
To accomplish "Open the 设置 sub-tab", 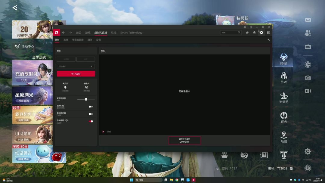I will pyautogui.click(x=98, y=40).
